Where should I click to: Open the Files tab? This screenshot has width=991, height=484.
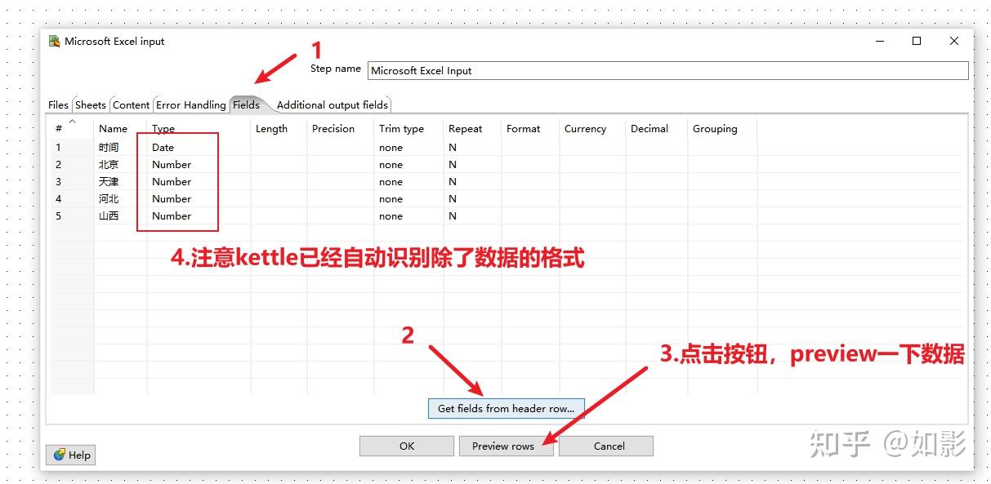(x=58, y=104)
